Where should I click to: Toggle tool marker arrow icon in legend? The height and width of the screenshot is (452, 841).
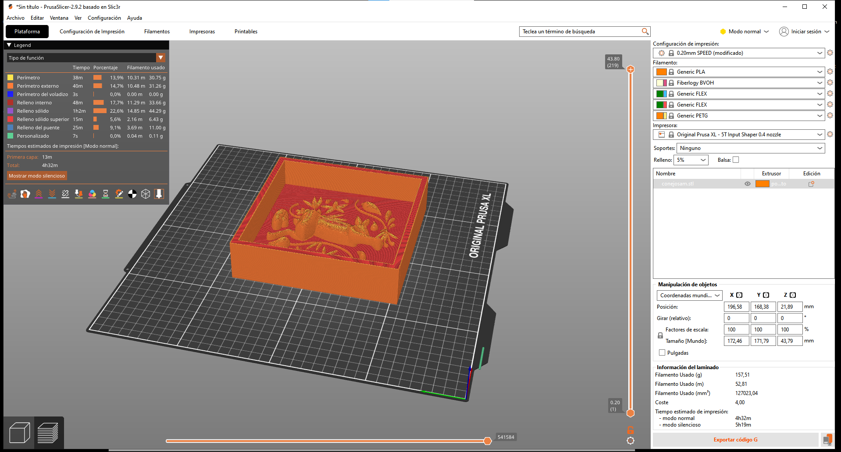tap(159, 194)
